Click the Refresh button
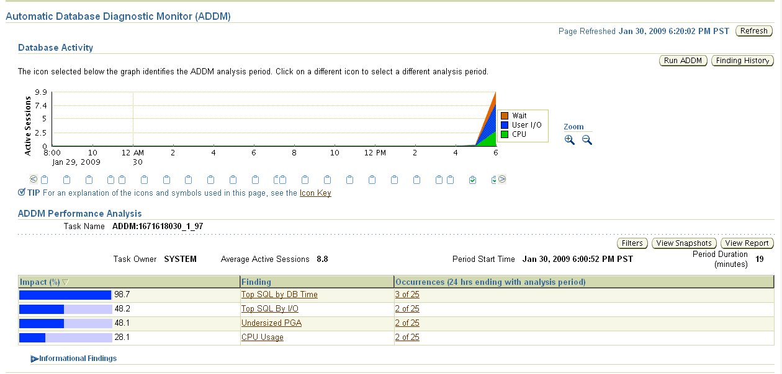782x374 pixels. coord(753,30)
